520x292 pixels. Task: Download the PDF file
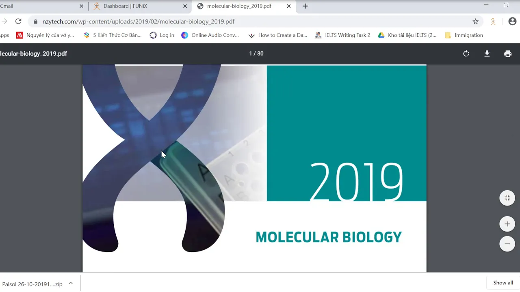(487, 54)
